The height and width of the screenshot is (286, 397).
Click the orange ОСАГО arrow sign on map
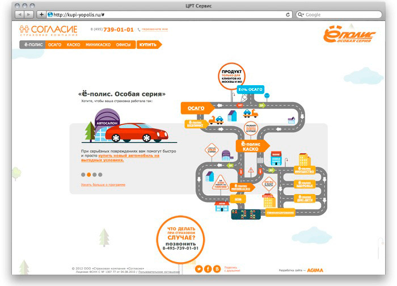tap(196, 108)
